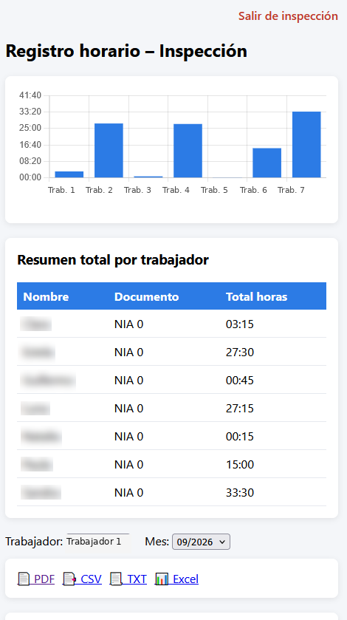
Task: Click the PDF document icon
Action: click(x=24, y=579)
